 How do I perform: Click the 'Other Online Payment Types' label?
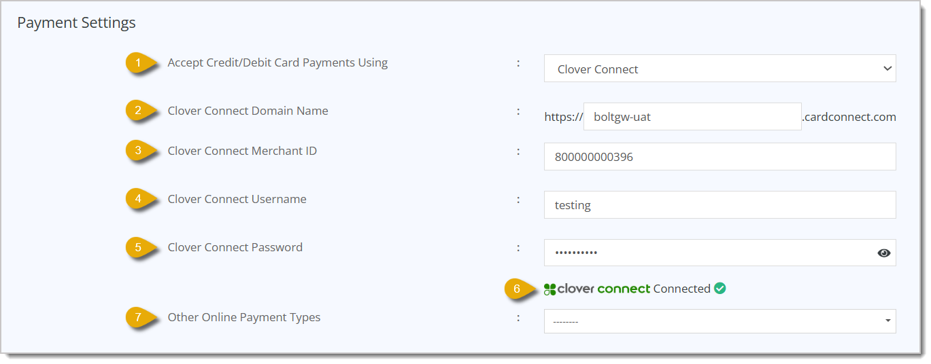click(x=243, y=317)
